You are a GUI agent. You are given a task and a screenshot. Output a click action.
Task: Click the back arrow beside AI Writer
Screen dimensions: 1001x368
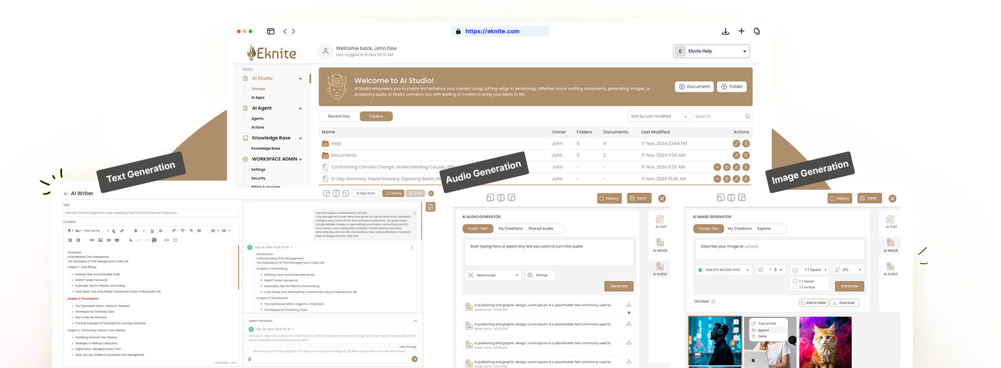(66, 194)
